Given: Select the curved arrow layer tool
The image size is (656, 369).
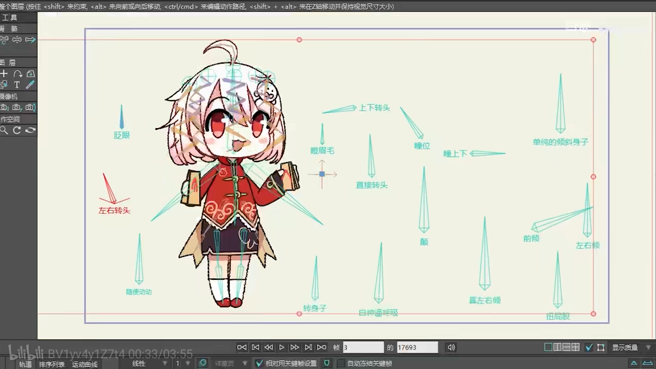Looking at the screenshot, I should (x=17, y=74).
